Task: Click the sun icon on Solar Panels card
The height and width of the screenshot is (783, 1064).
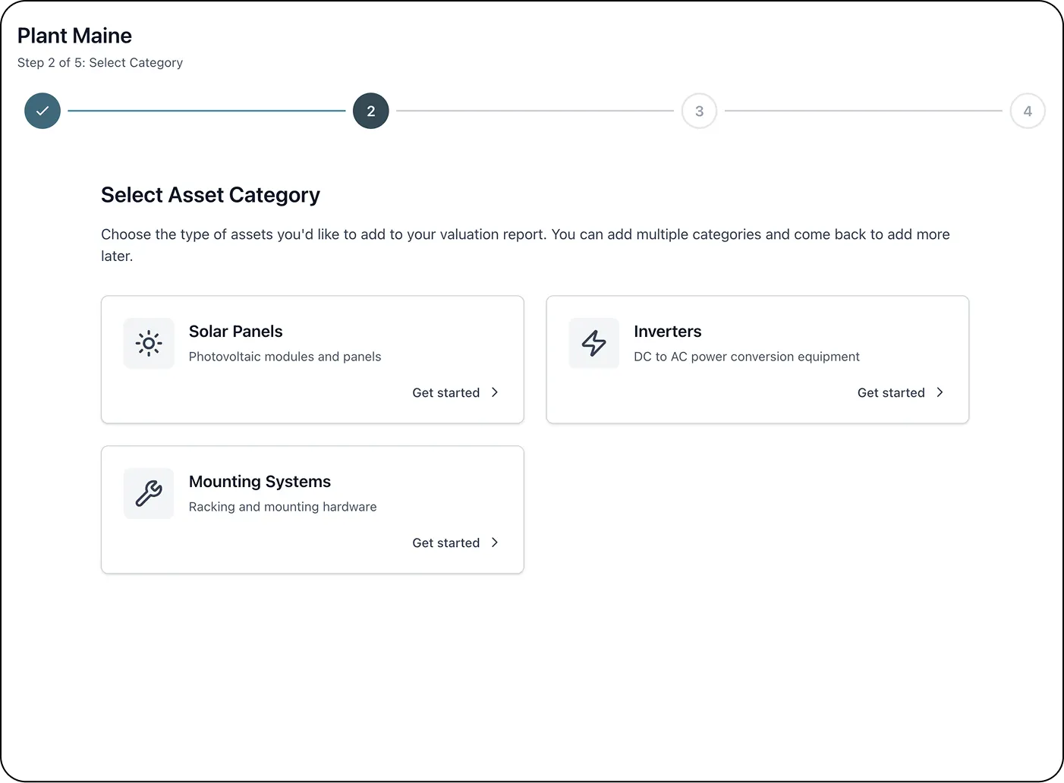Action: [x=149, y=344]
